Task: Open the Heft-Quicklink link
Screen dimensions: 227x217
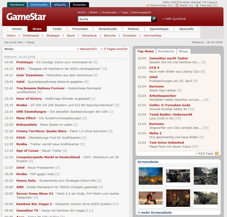Action: coord(174,19)
